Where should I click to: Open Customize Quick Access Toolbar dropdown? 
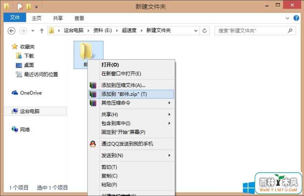tap(37, 7)
